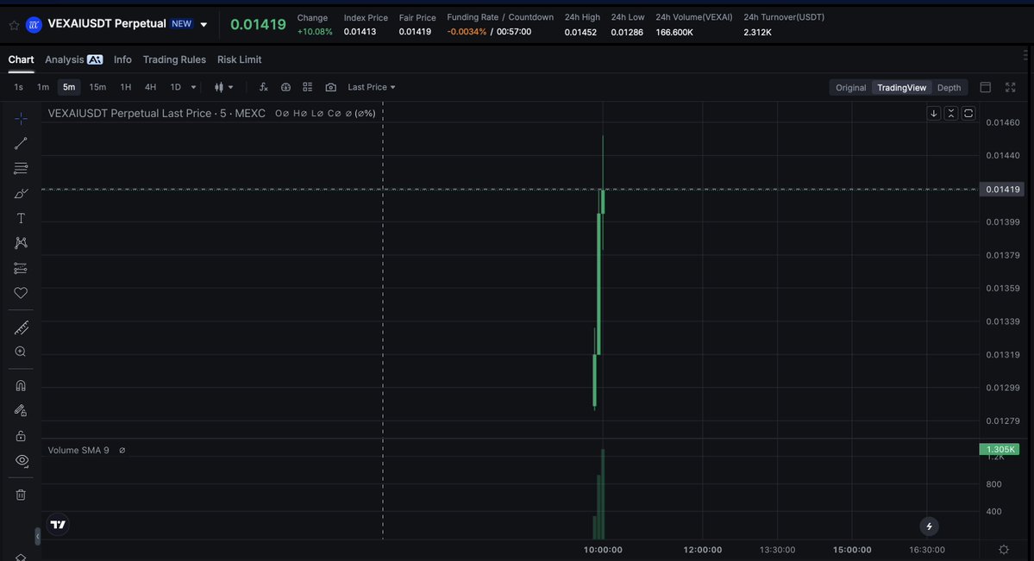The height and width of the screenshot is (561, 1034).
Task: Click the Volume SMA 9 indicator legend
Action: [x=78, y=450]
